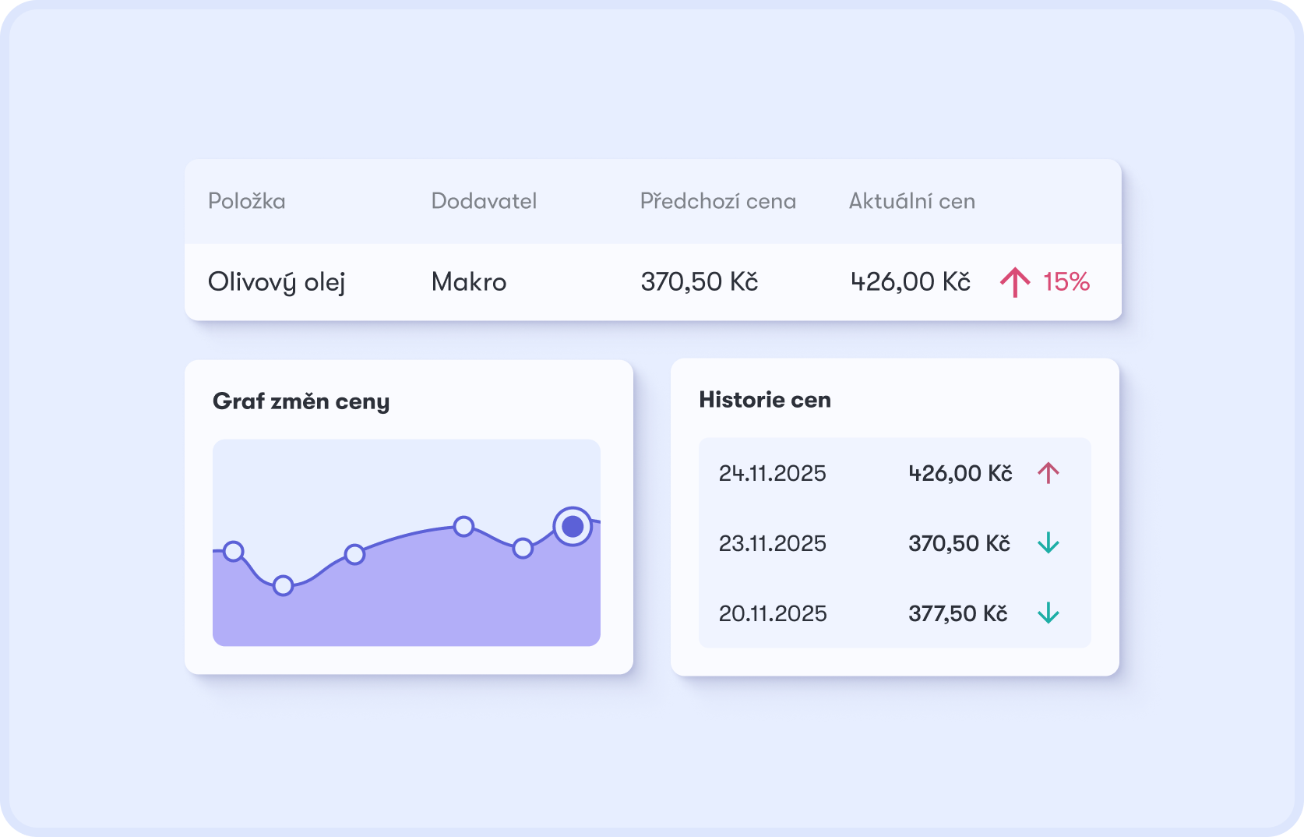This screenshot has width=1304, height=837.
Task: Click the 15% price change indicator
Action: [1066, 282]
